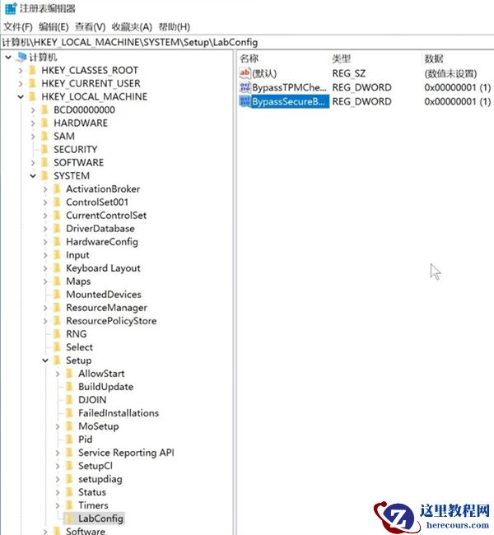This screenshot has width=494, height=535.
Task: Expand the BCD00000000 key arrow
Action: pyautogui.click(x=33, y=110)
